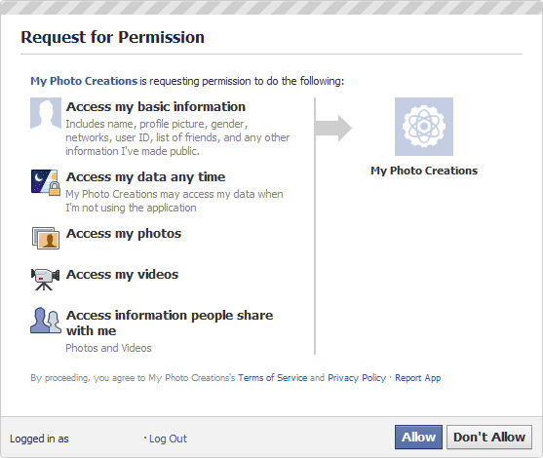The image size is (543, 458).
Task: Click My Photo Creations label under logo
Action: coord(424,171)
